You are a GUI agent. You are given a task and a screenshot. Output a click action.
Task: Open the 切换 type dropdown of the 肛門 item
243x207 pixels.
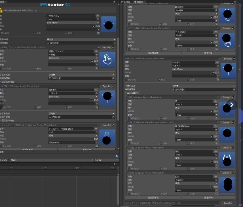pos(196,183)
